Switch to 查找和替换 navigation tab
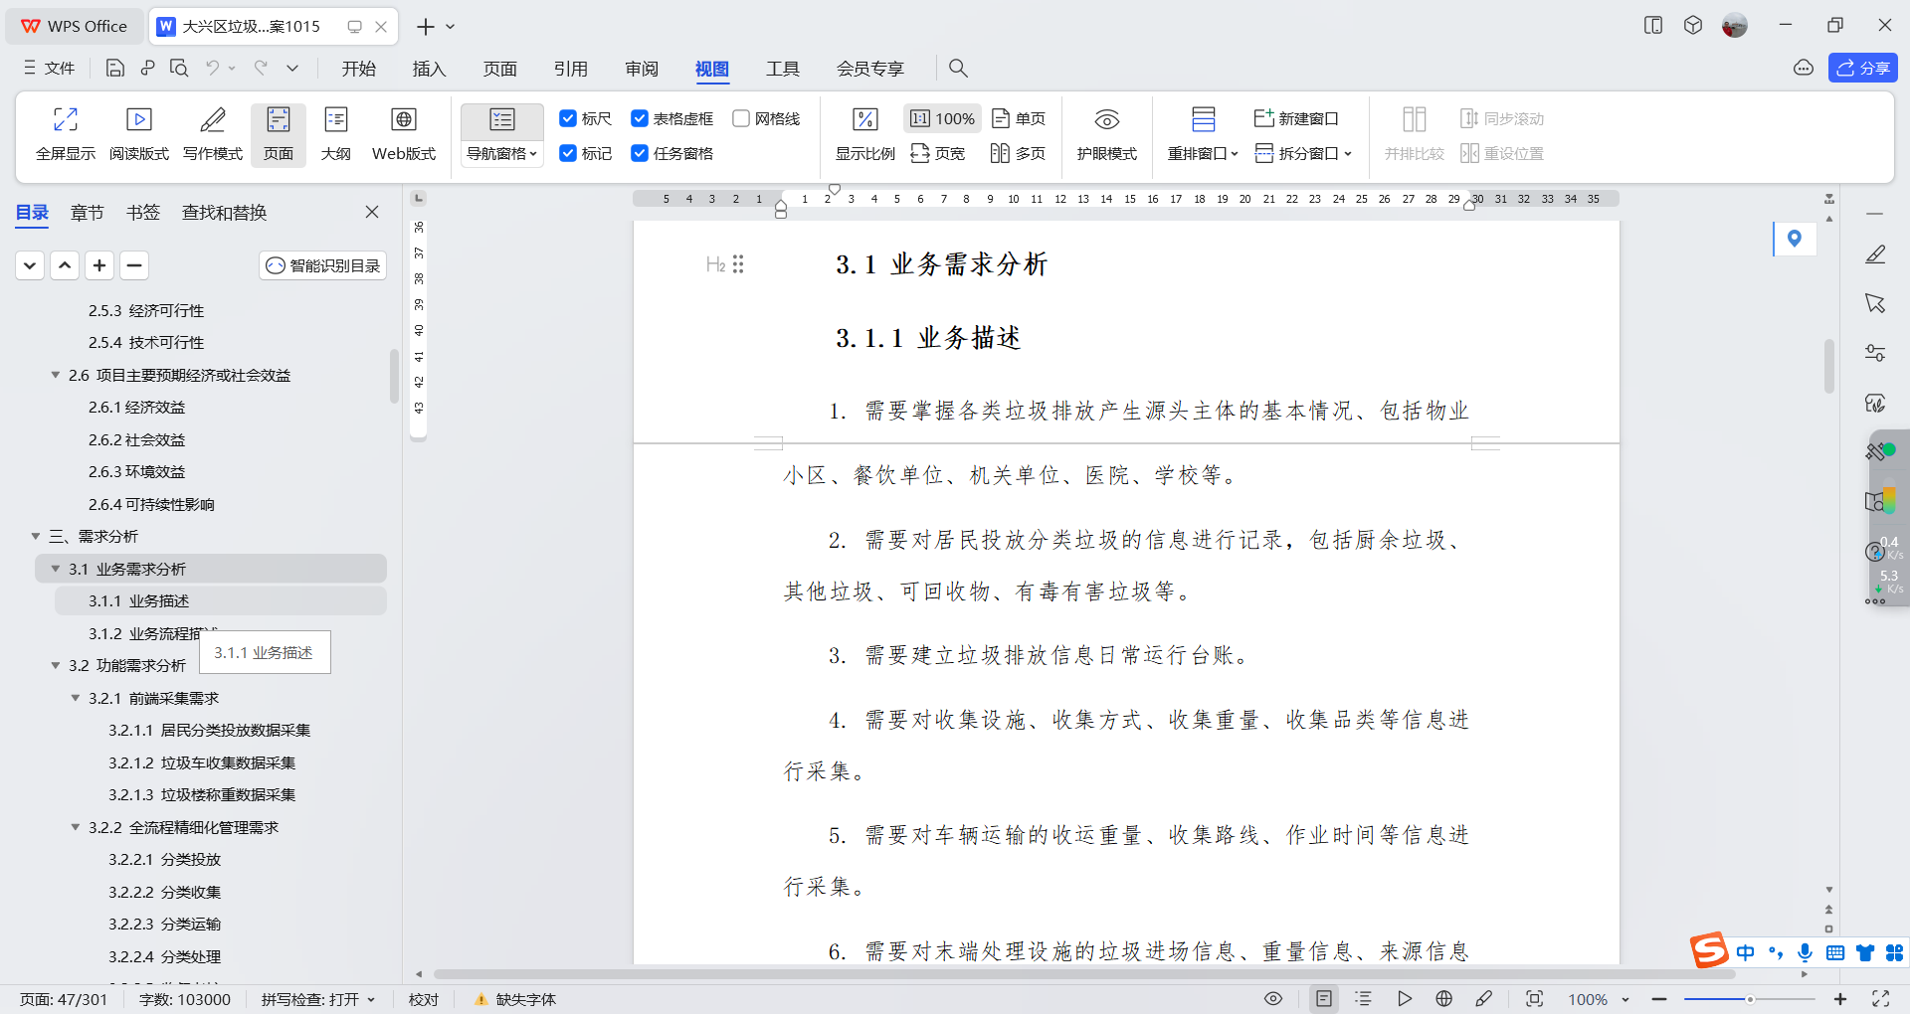Image resolution: width=1910 pixels, height=1014 pixels. pyautogui.click(x=225, y=212)
